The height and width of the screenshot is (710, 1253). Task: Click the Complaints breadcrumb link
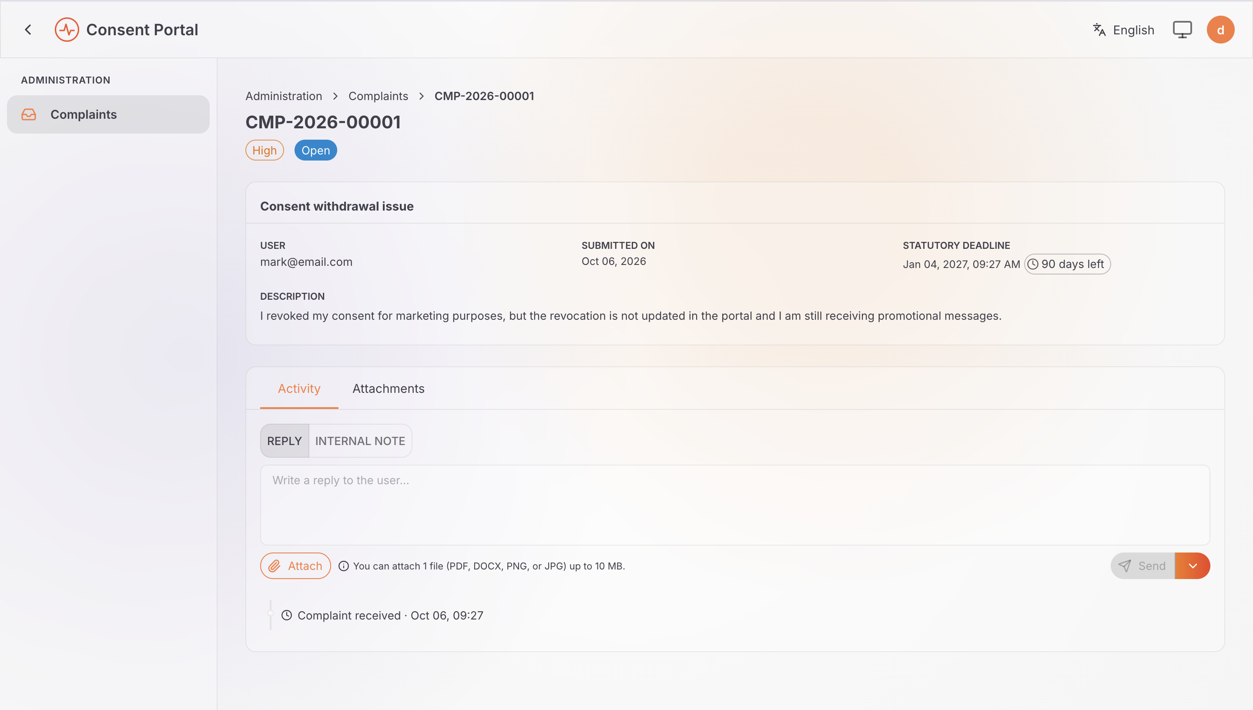tap(378, 96)
